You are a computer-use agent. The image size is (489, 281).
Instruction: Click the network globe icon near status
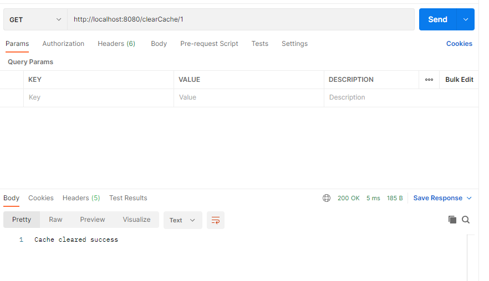point(327,198)
